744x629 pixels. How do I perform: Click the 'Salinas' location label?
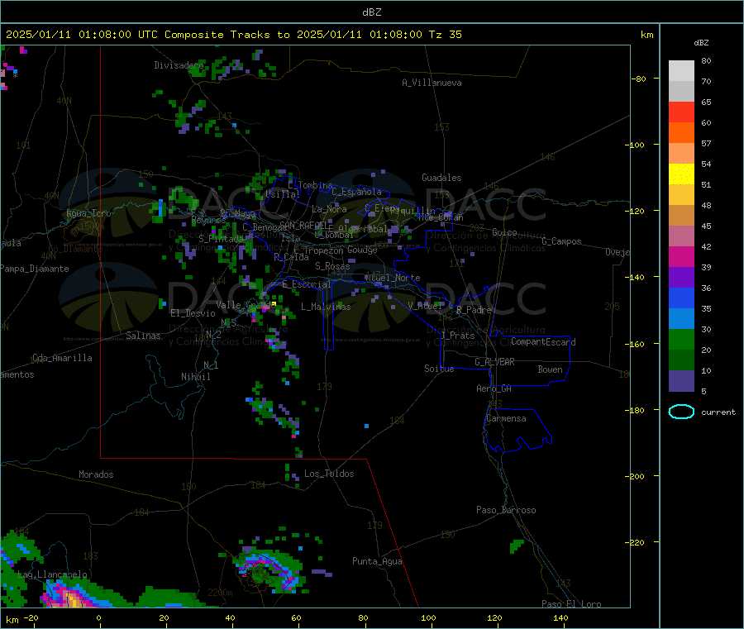143,336
